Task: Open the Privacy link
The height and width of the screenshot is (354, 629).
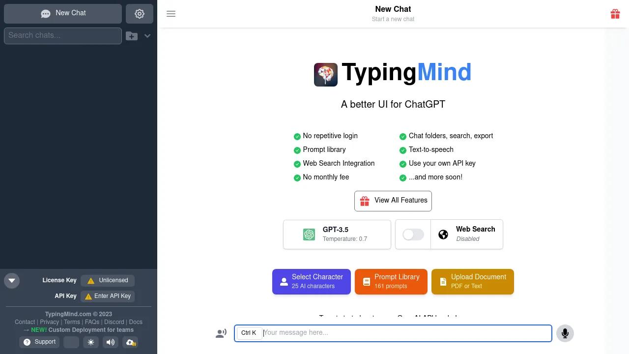Action: [x=49, y=322]
